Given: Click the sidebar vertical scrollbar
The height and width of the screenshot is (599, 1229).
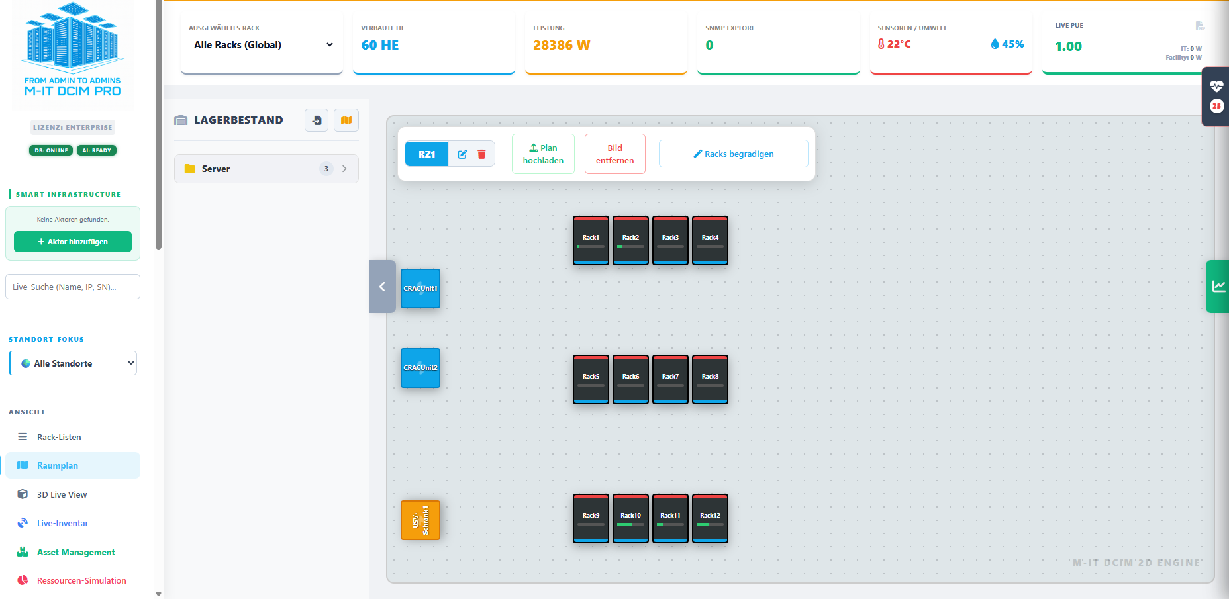Looking at the screenshot, I should (158, 124).
